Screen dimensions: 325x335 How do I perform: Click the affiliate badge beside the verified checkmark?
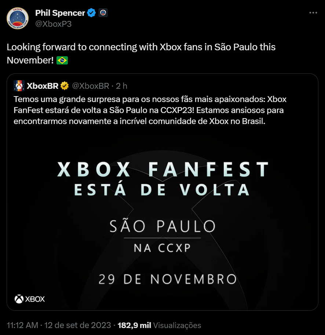(103, 13)
